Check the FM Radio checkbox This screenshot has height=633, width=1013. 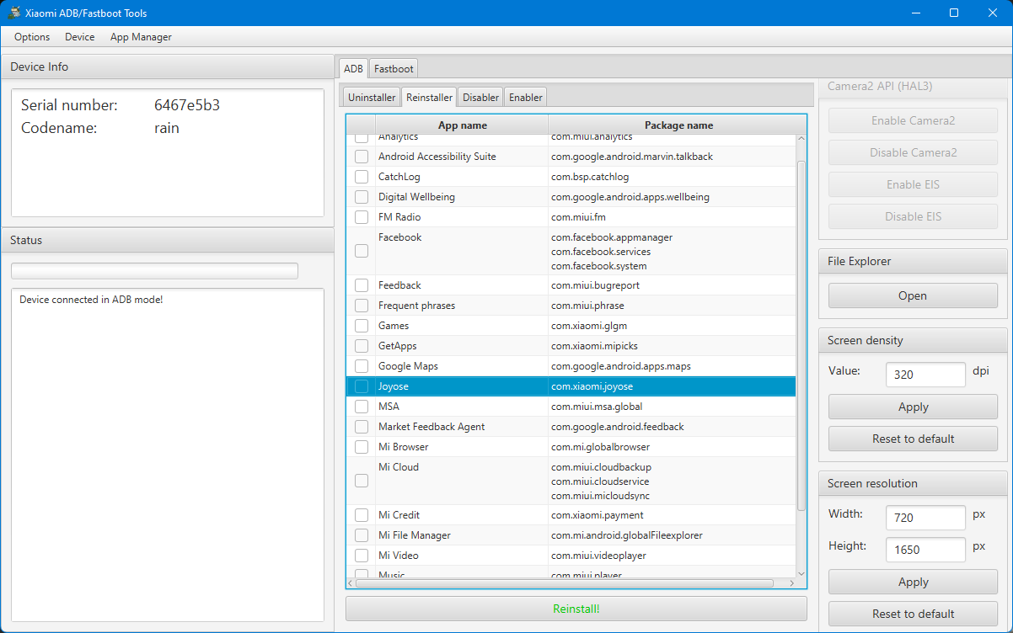tap(362, 217)
